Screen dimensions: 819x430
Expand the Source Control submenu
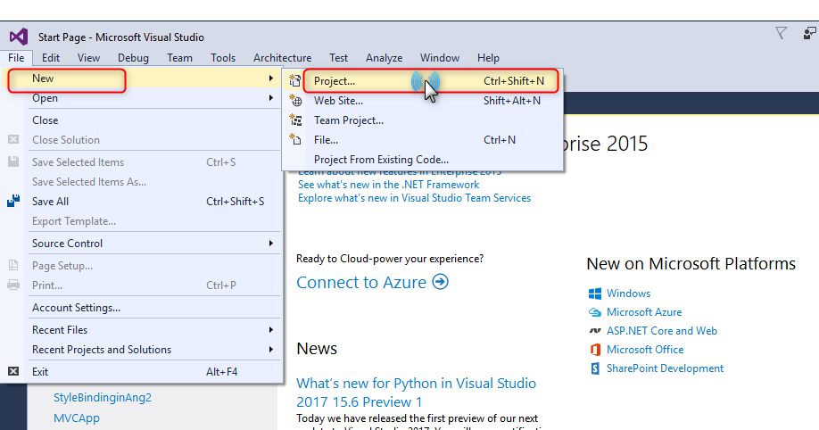(x=143, y=244)
